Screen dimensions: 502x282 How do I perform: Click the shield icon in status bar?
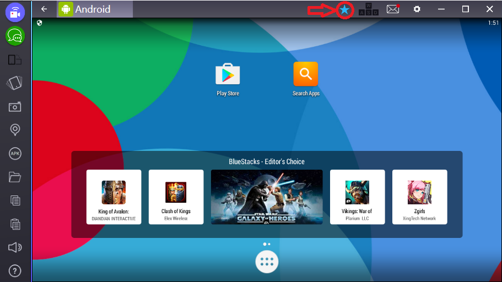point(39,23)
